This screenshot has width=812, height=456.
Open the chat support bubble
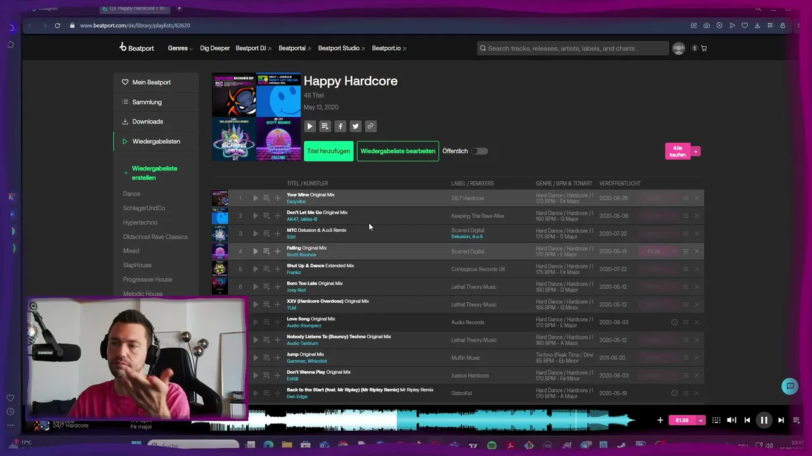[790, 386]
